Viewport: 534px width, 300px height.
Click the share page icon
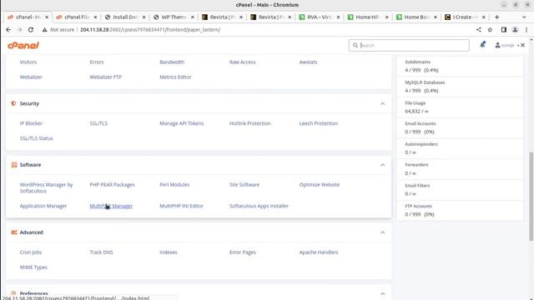[x=478, y=30]
